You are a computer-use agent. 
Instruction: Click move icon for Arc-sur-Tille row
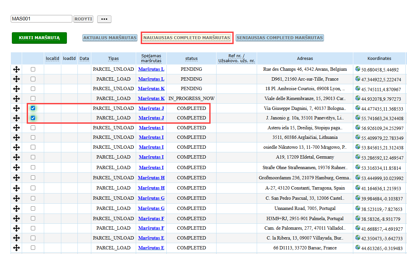(16, 79)
